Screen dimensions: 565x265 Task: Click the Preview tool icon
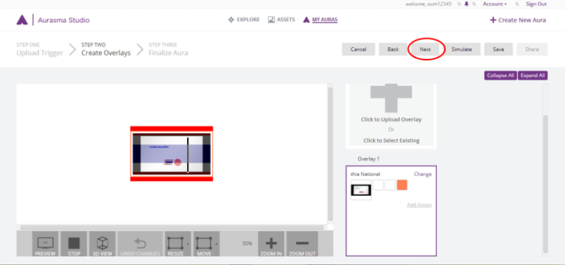[45, 244]
